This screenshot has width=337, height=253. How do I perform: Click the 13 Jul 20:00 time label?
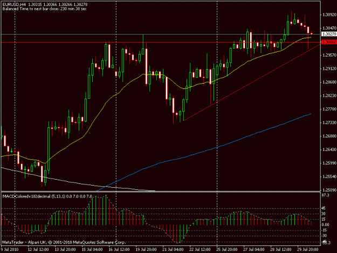(65, 250)
